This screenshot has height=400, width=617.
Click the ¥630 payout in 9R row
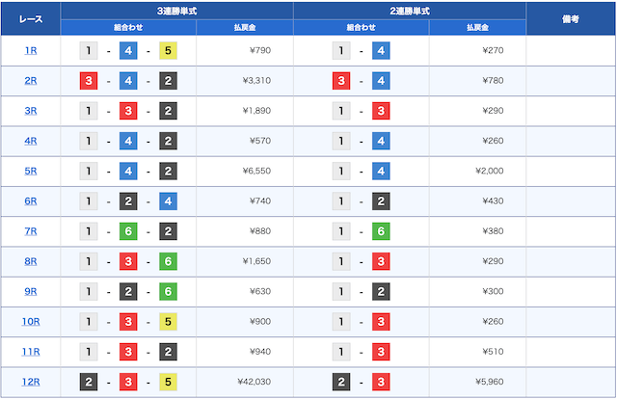260,291
